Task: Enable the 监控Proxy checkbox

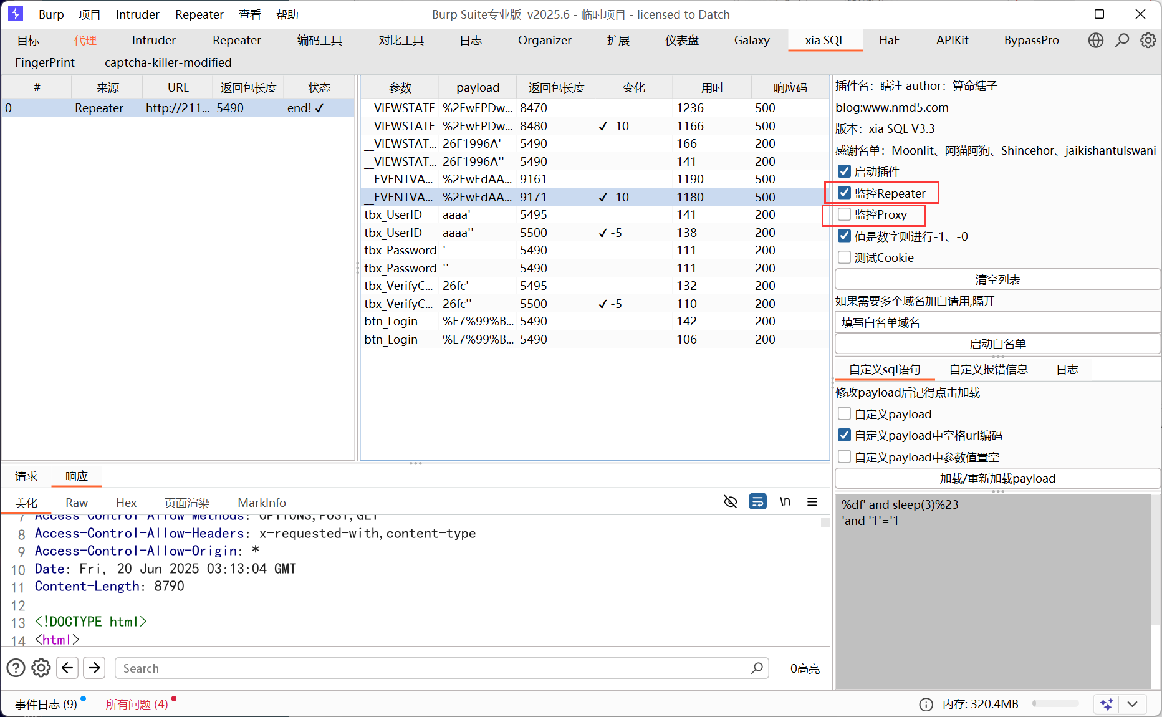Action: [x=845, y=214]
